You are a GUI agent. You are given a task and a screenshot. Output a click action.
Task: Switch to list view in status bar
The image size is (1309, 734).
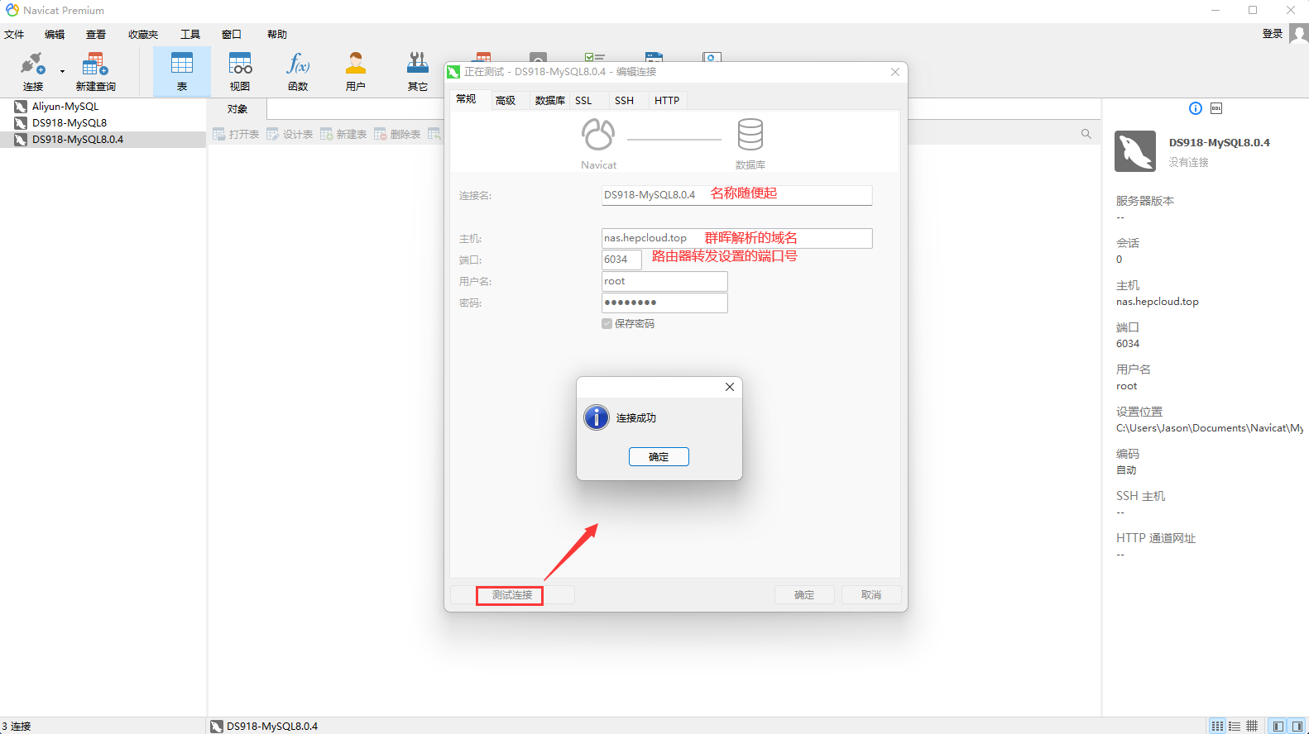[x=1235, y=726]
